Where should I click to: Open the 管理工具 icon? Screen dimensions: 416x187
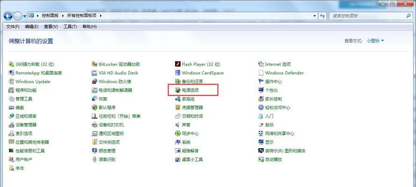pyautogui.click(x=11, y=99)
